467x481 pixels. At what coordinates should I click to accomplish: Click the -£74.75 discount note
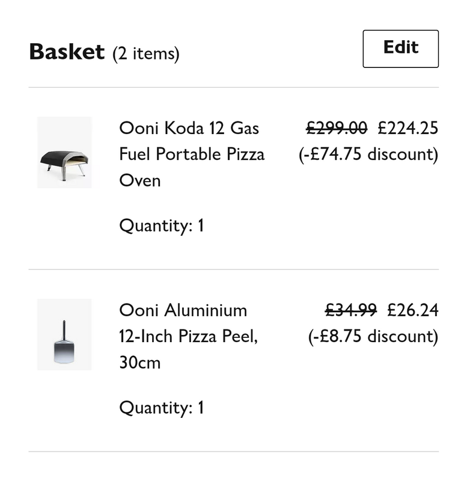368,154
